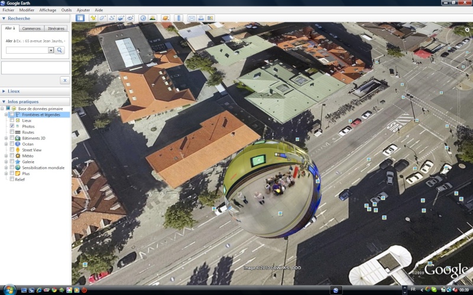Image resolution: width=473 pixels, height=295 pixels.
Task: Open the Ajouter menu
Action: pyautogui.click(x=83, y=10)
